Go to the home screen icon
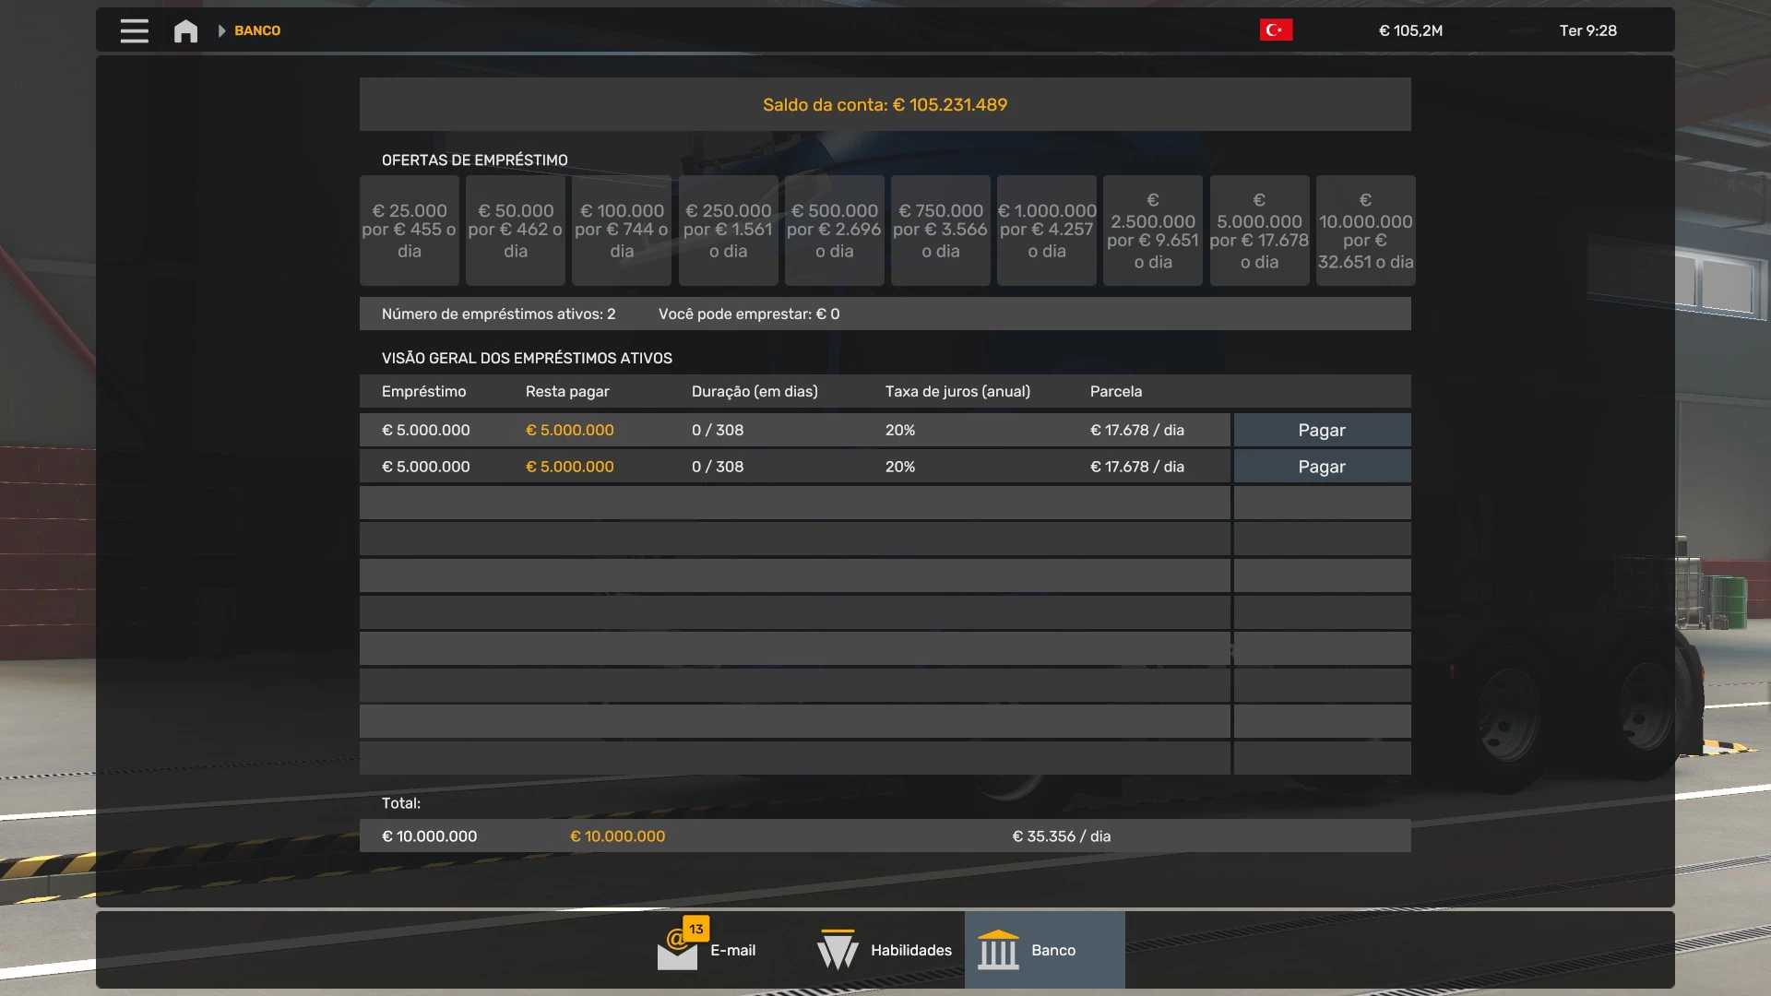Viewport: 1771px width, 996px height. pos(185,30)
